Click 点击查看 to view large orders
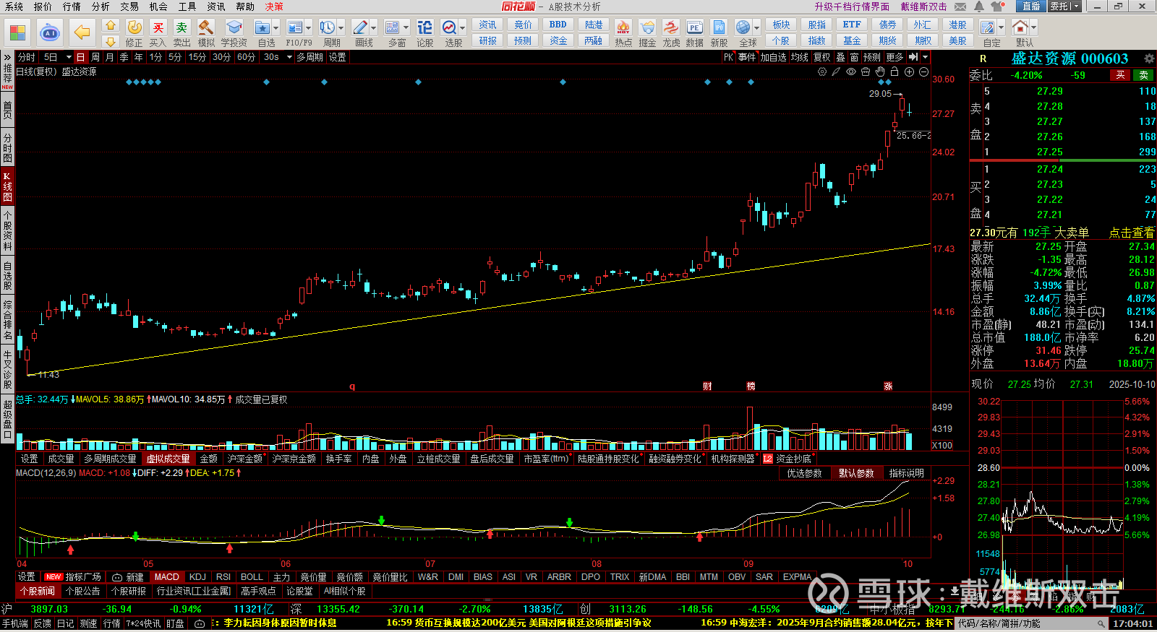The width and height of the screenshot is (1157, 632). pos(1132,233)
